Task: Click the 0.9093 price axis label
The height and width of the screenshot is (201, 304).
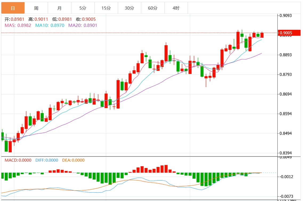Action: click(x=286, y=15)
